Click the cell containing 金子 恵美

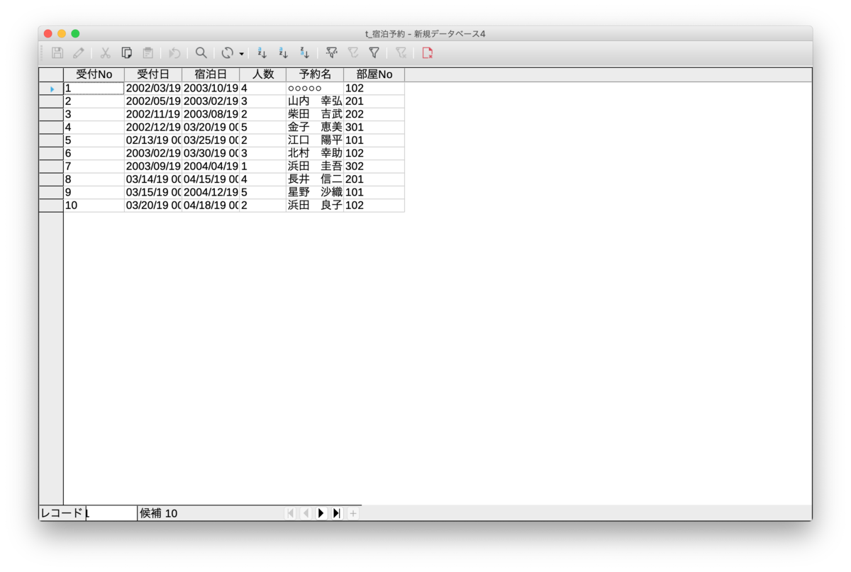(315, 128)
